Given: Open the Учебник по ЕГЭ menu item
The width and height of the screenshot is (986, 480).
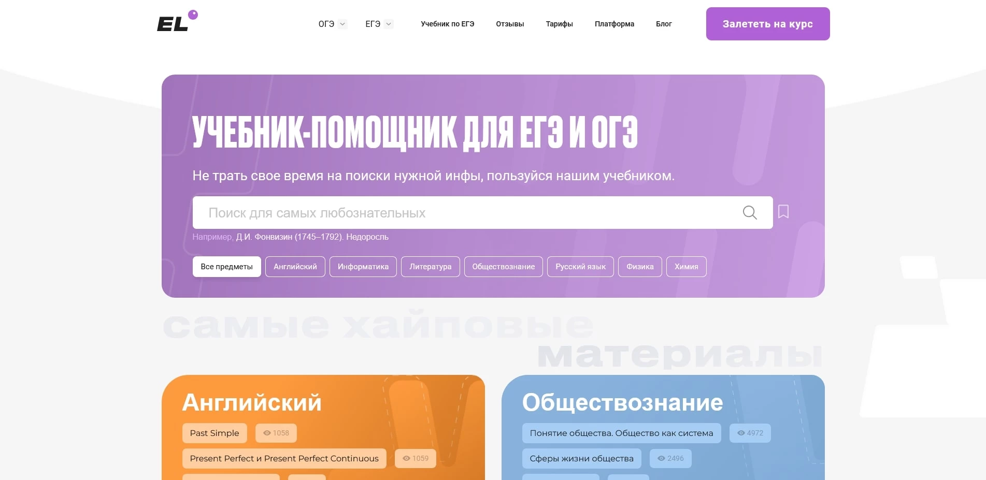Looking at the screenshot, I should point(448,24).
